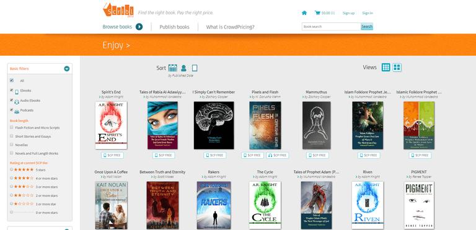The height and width of the screenshot is (230, 476).
Task: Click the Browse books play arrow icon
Action: tap(139, 27)
